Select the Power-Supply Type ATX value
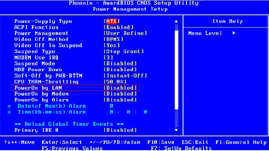Viewport: 269px width, 151px height. coord(112,21)
